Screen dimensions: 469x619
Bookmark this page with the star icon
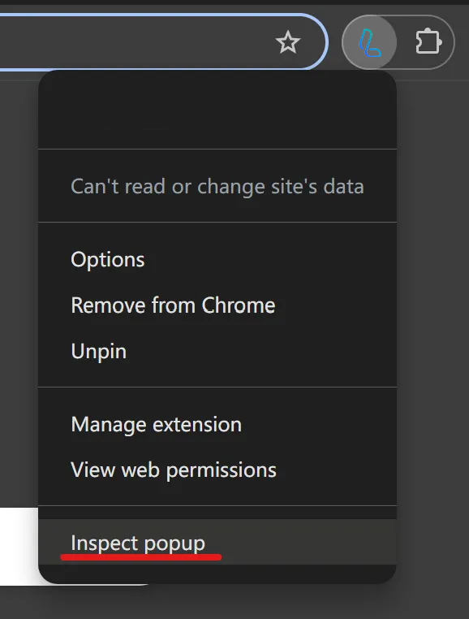(x=288, y=42)
